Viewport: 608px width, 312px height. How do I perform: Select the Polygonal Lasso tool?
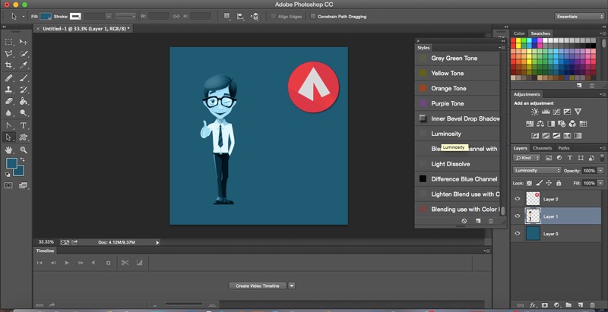click(x=8, y=54)
